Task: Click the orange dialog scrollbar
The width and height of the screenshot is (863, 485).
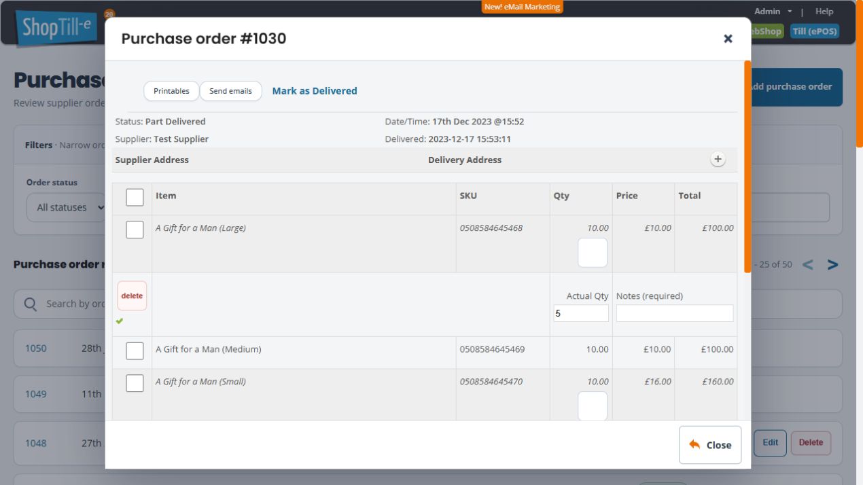Action: [747, 166]
